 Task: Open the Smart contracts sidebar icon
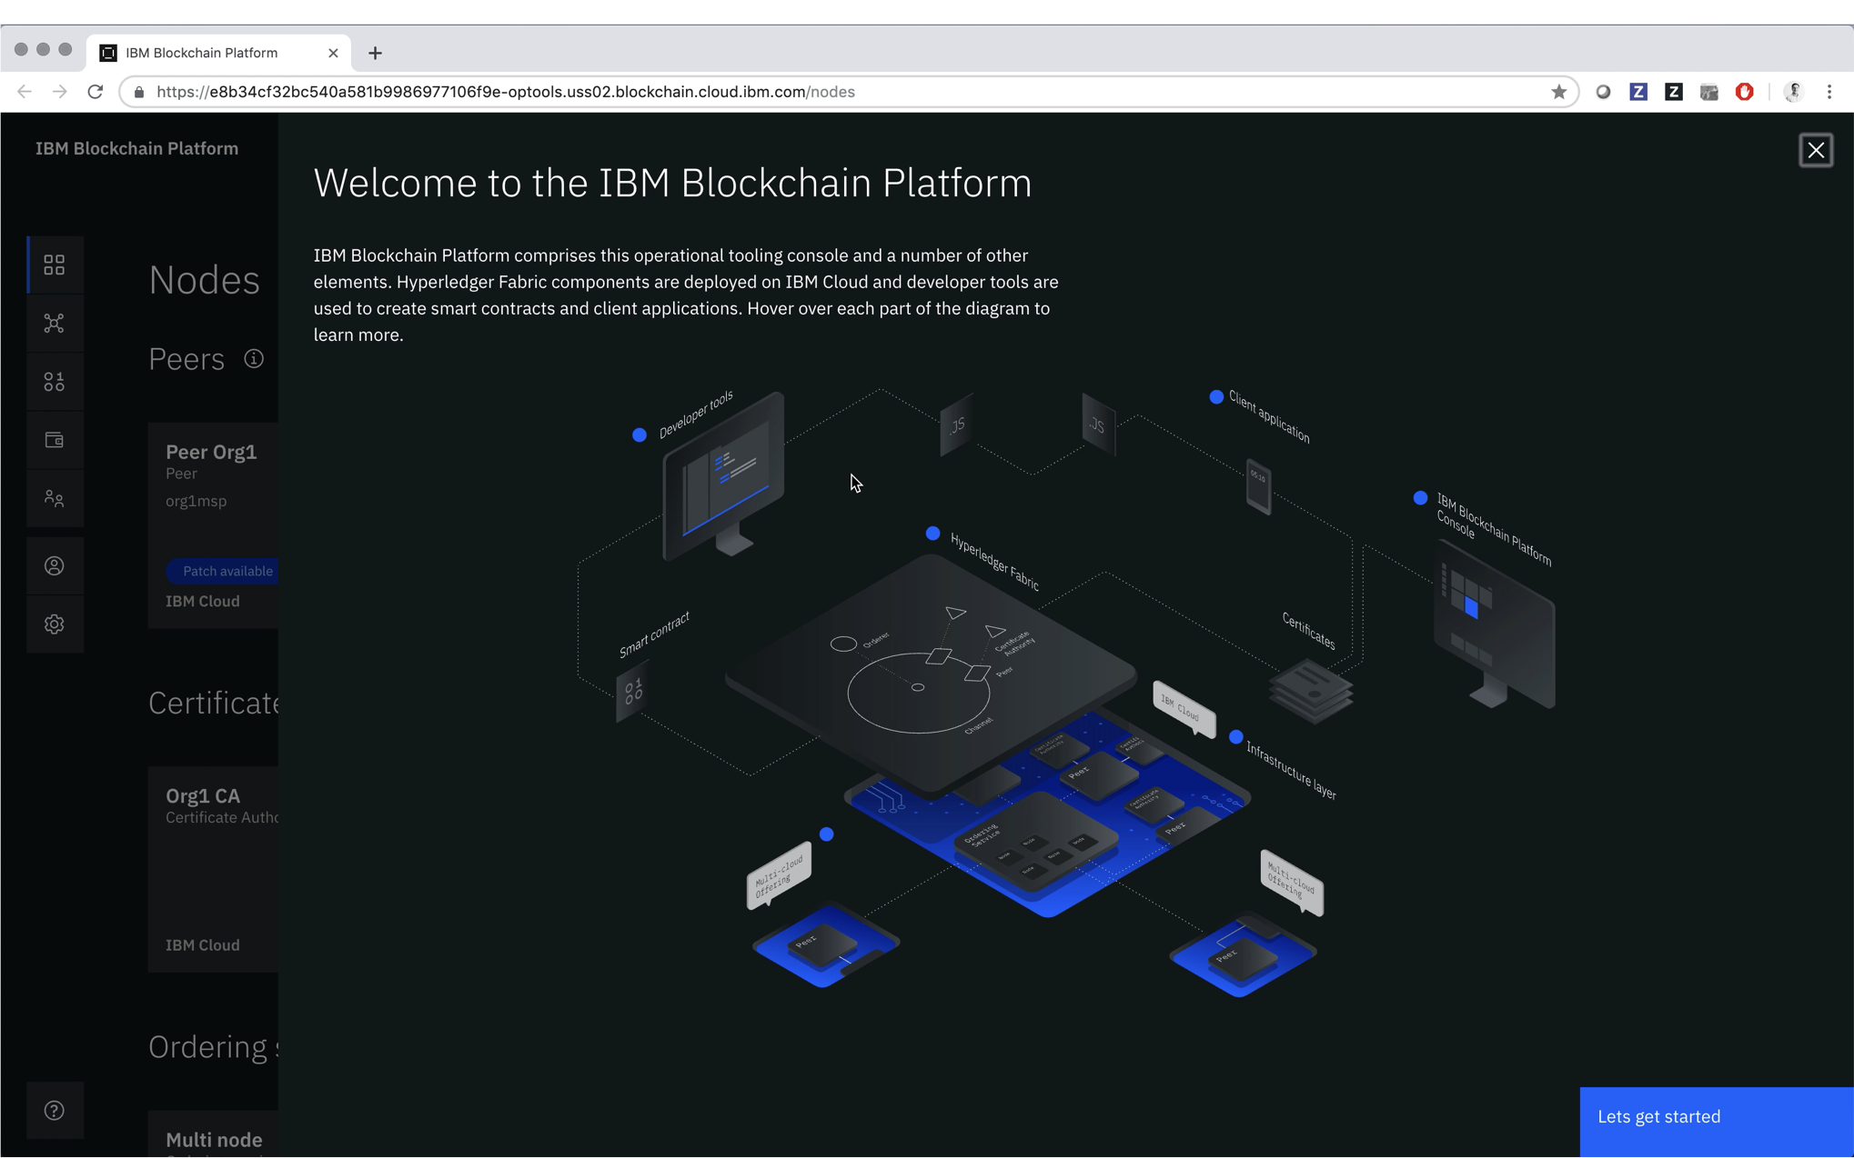pyautogui.click(x=55, y=382)
